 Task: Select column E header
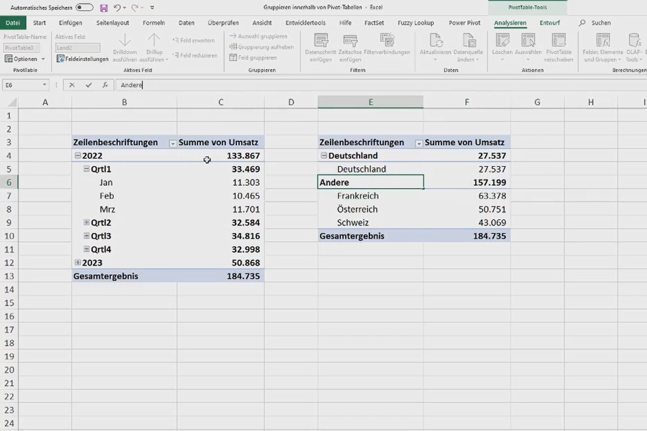coord(370,102)
